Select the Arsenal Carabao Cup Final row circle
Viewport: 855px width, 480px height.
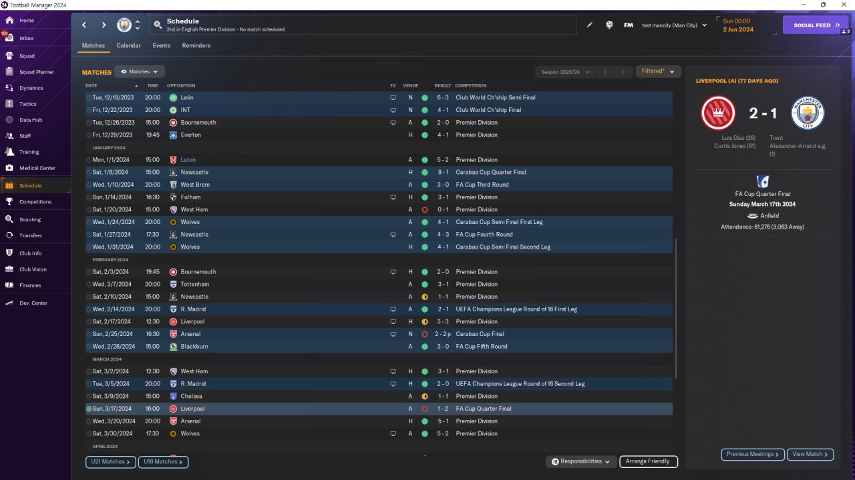(x=89, y=334)
